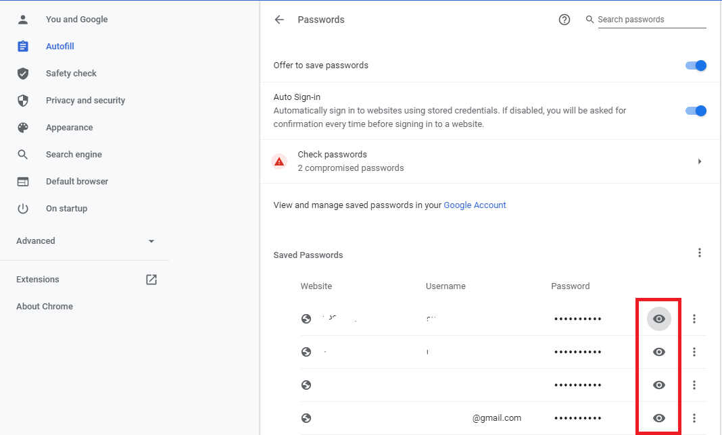Click the Search passwords field
This screenshot has height=435, width=722.
(x=650, y=20)
